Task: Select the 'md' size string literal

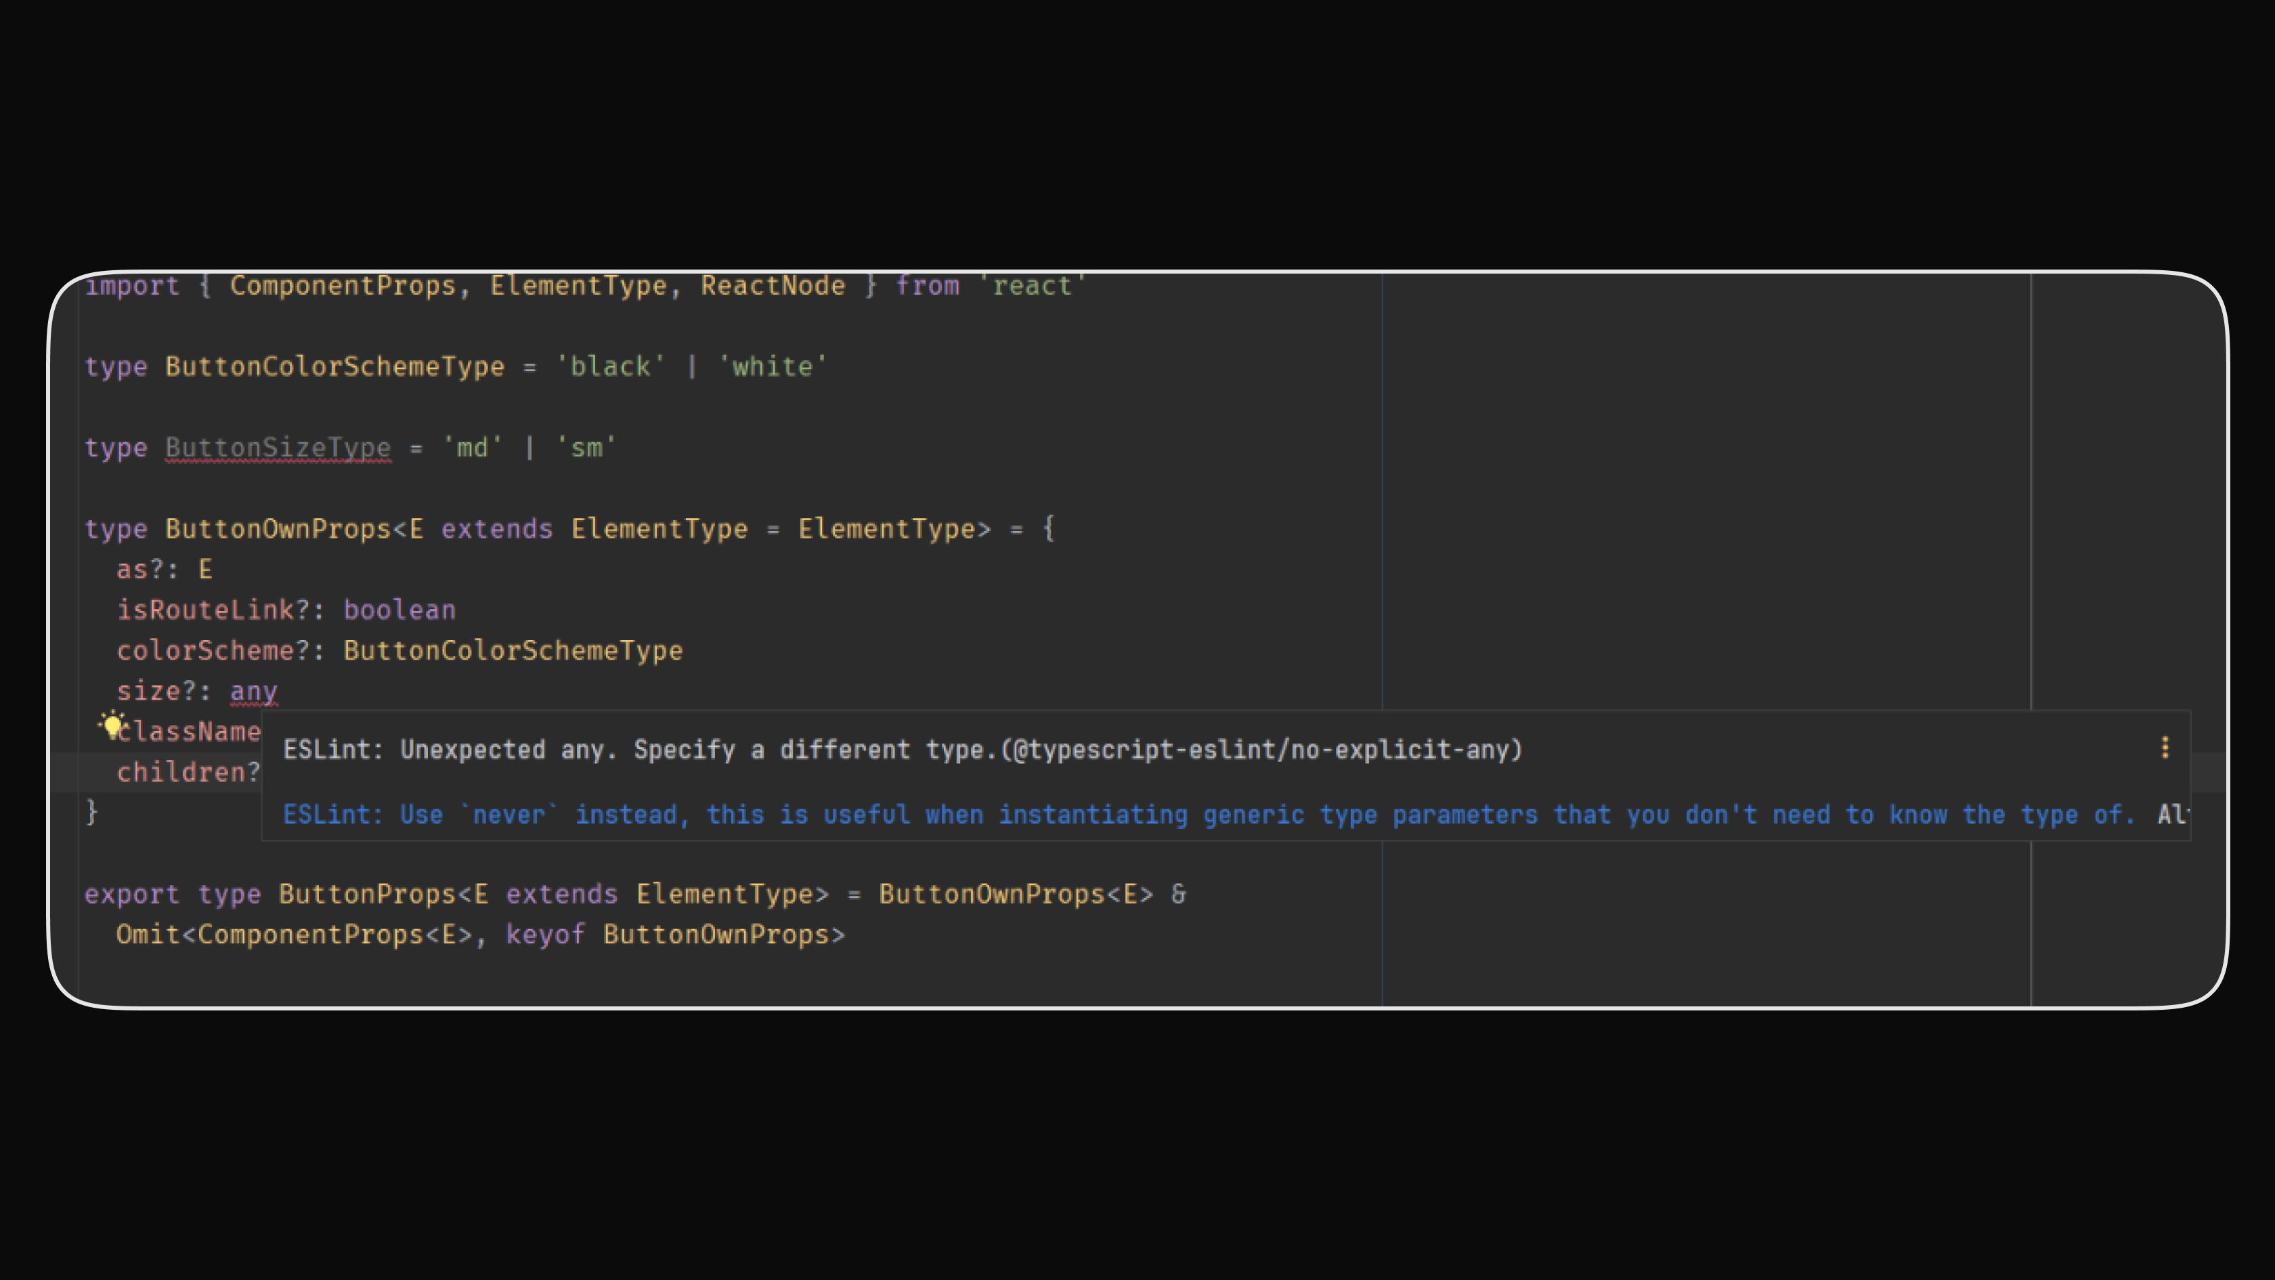Action: point(472,447)
